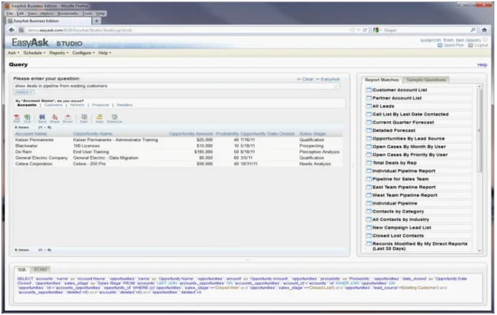
Task: Open Current Quarter Forecast report
Action: (403, 123)
